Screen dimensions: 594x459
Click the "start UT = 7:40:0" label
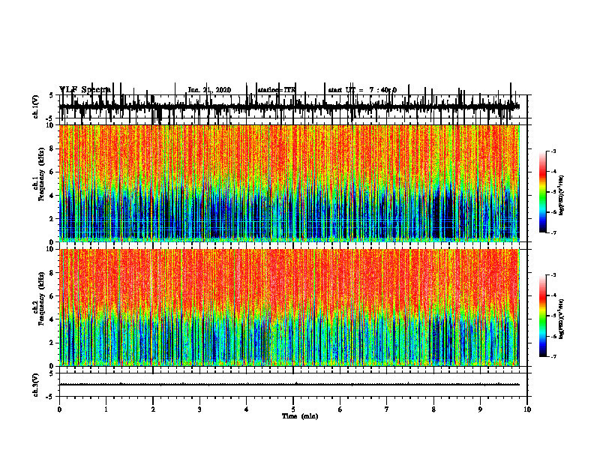coord(362,90)
